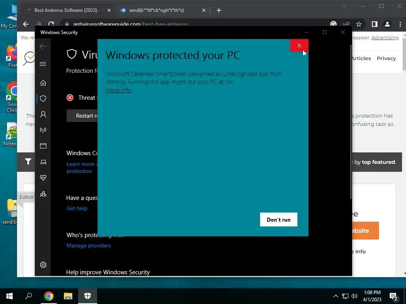
Task: Toggle Chrome side panel icon
Action: [x=374, y=24]
